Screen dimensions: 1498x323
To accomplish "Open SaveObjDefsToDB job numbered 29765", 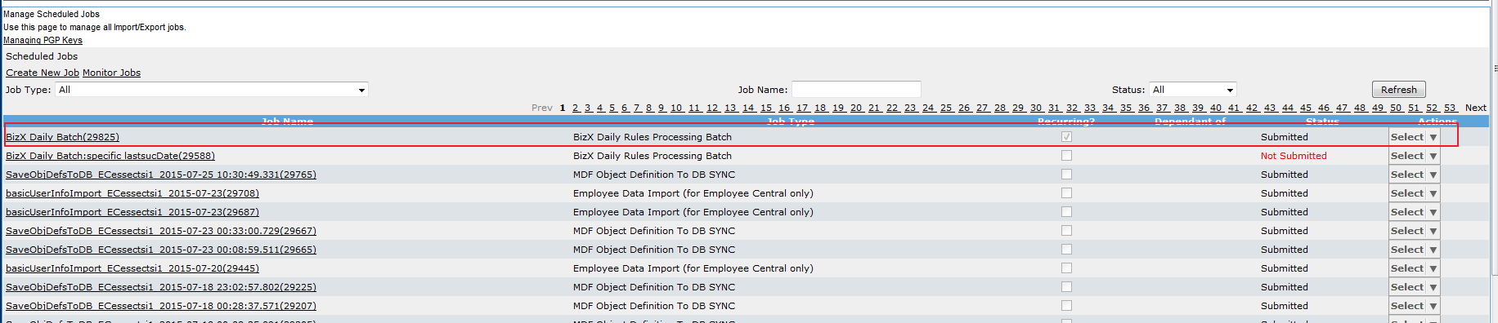I will coord(161,175).
